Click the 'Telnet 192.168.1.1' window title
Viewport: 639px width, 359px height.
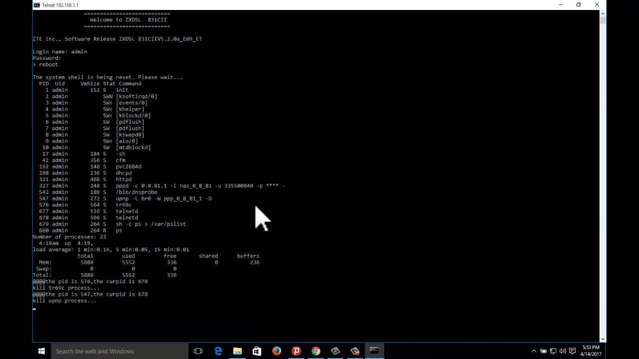(x=60, y=5)
